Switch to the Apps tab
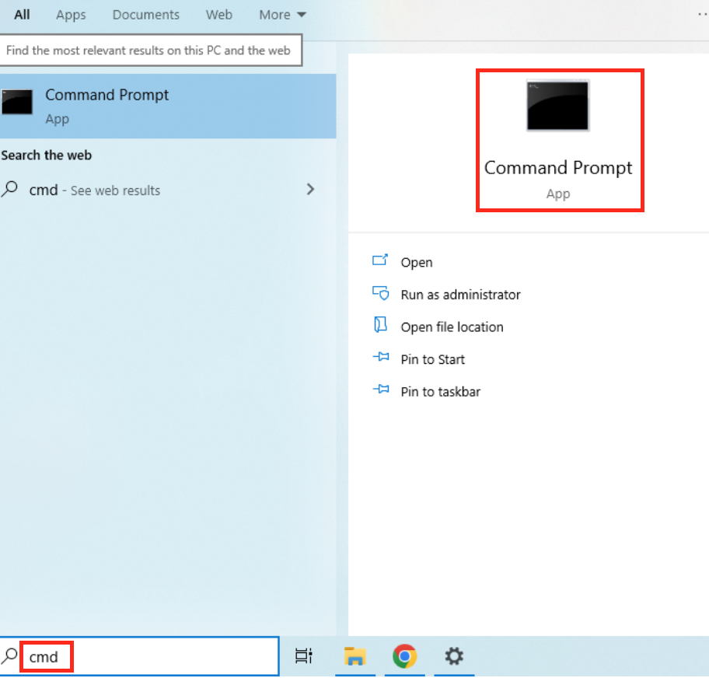This screenshot has height=678, width=709. [x=71, y=15]
